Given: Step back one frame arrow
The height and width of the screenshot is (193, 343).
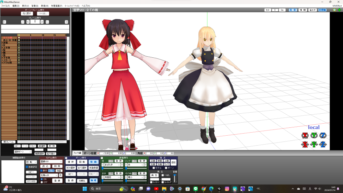Looking at the screenshot, I should 28,22.
